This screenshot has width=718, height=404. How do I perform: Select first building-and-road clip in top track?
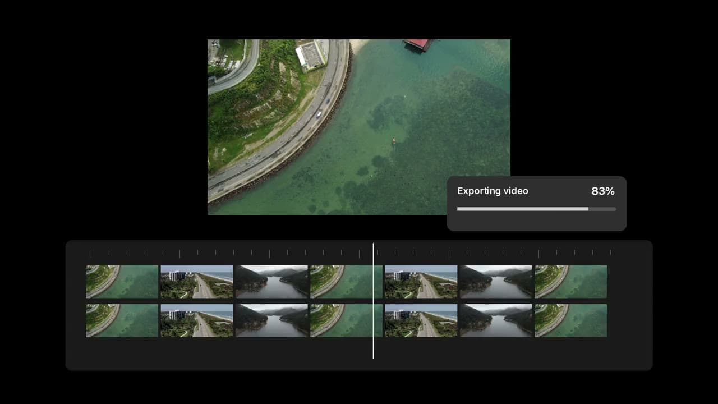coord(197,282)
